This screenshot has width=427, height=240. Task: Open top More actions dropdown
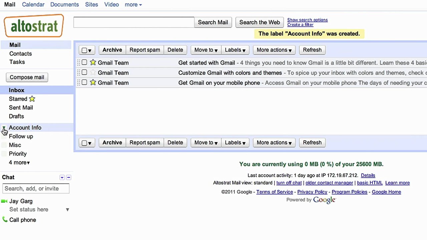click(274, 50)
